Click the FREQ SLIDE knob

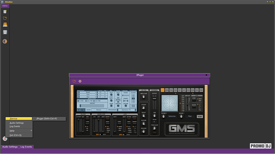click(x=155, y=128)
